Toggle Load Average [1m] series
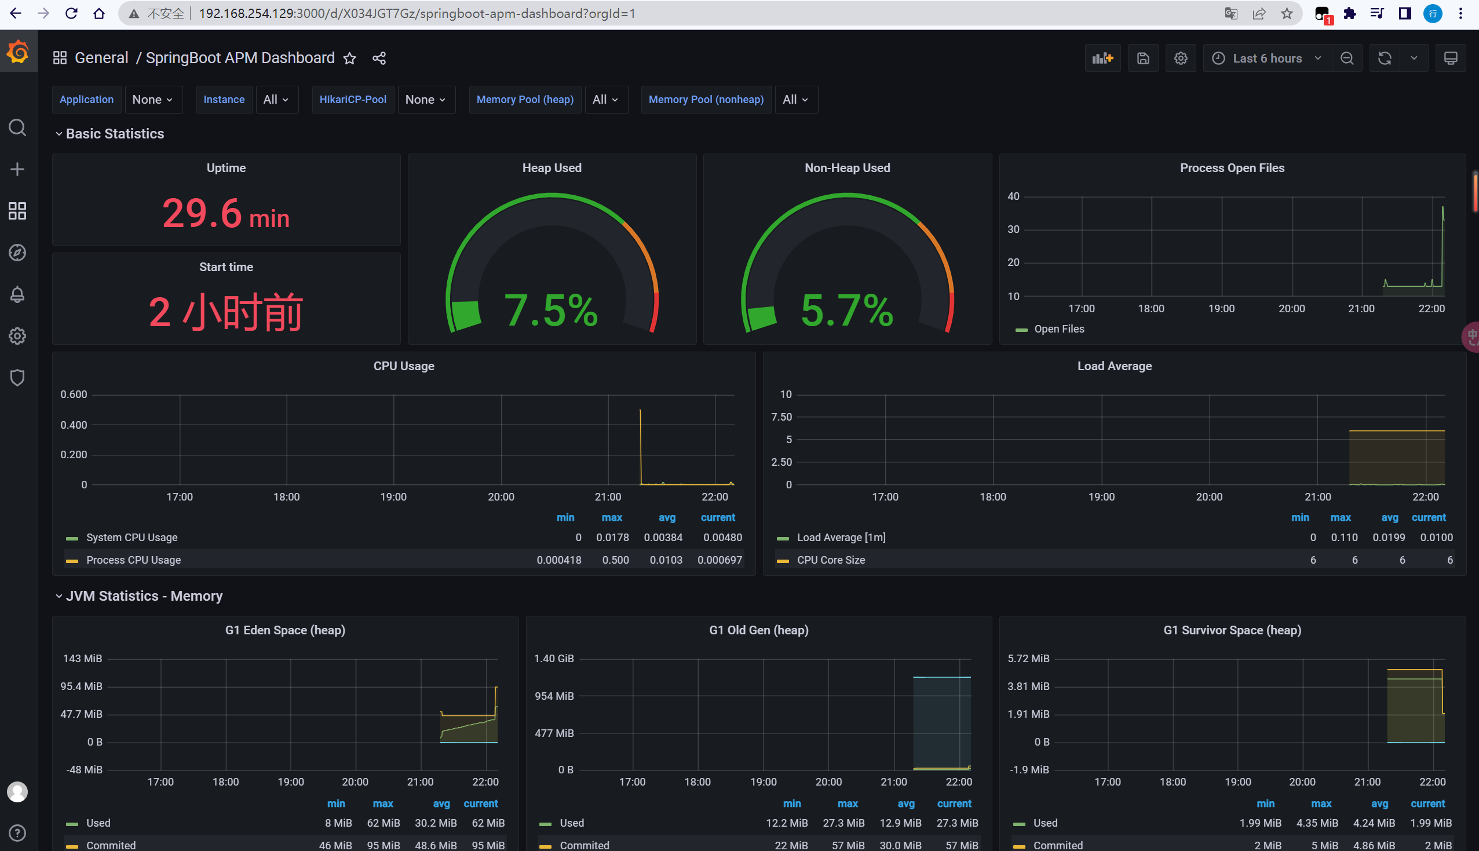The width and height of the screenshot is (1479, 851). [x=841, y=538]
